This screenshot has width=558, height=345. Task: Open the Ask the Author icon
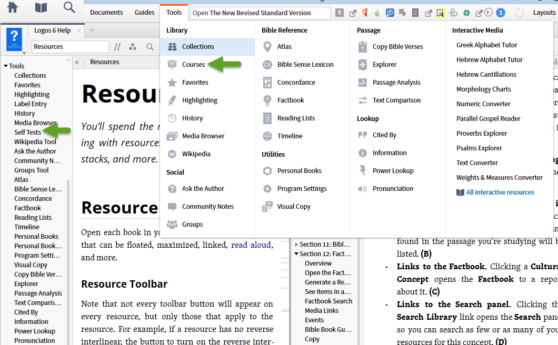[x=172, y=188]
